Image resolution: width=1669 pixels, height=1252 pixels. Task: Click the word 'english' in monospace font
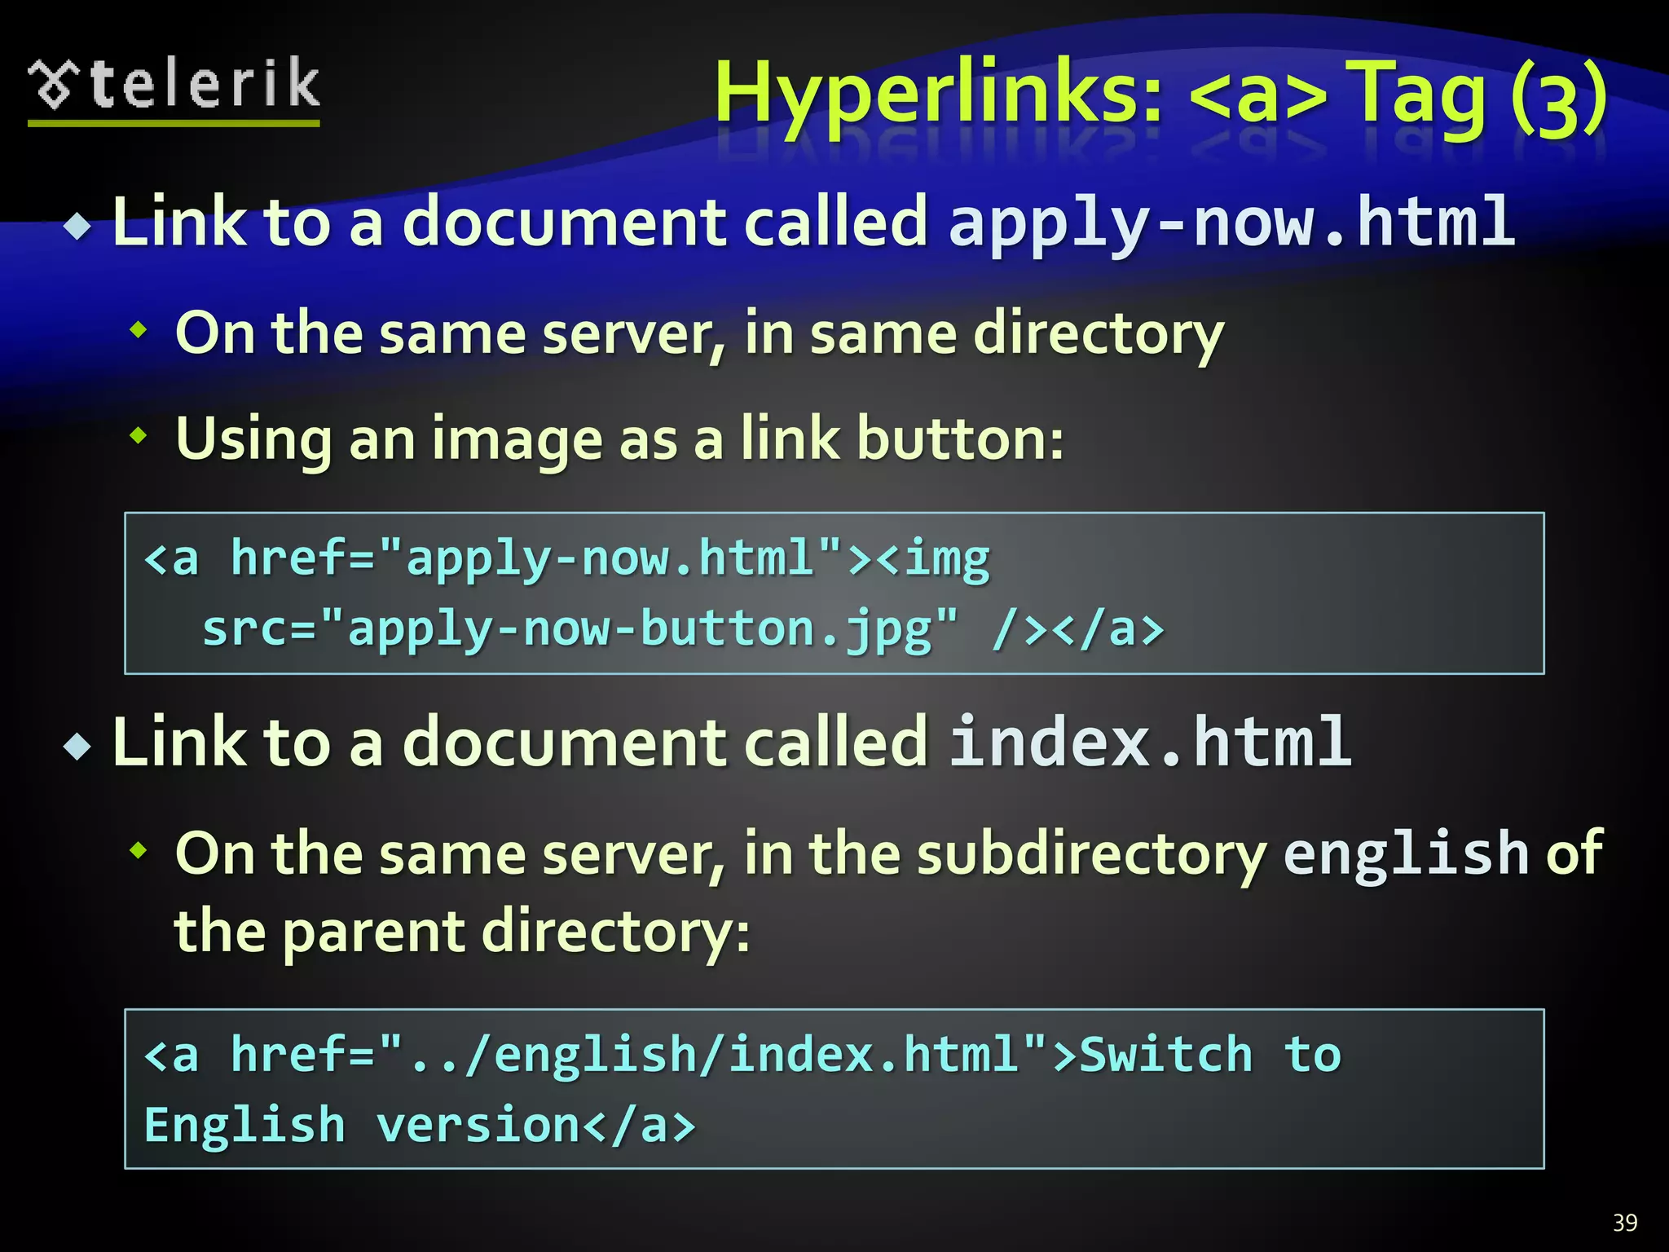pos(1406,853)
